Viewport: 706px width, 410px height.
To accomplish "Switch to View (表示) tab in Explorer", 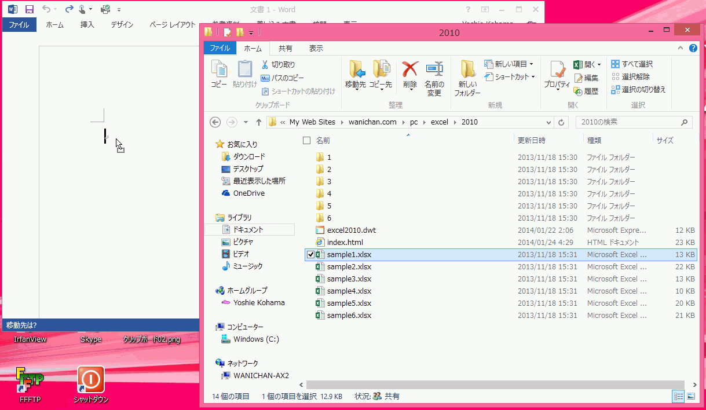I will click(316, 49).
